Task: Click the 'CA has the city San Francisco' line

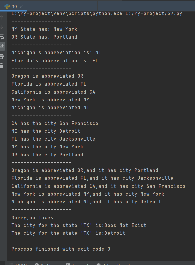Action: pos(55,123)
